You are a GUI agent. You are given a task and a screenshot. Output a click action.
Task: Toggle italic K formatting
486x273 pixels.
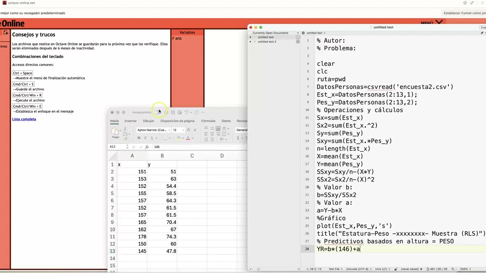pyautogui.click(x=145, y=138)
